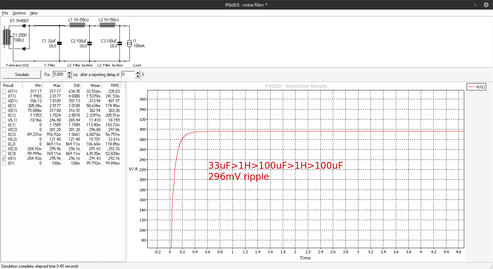This screenshot has width=493, height=269.
Task: Increase simulation duration with up arrow
Action: (x=69, y=73)
